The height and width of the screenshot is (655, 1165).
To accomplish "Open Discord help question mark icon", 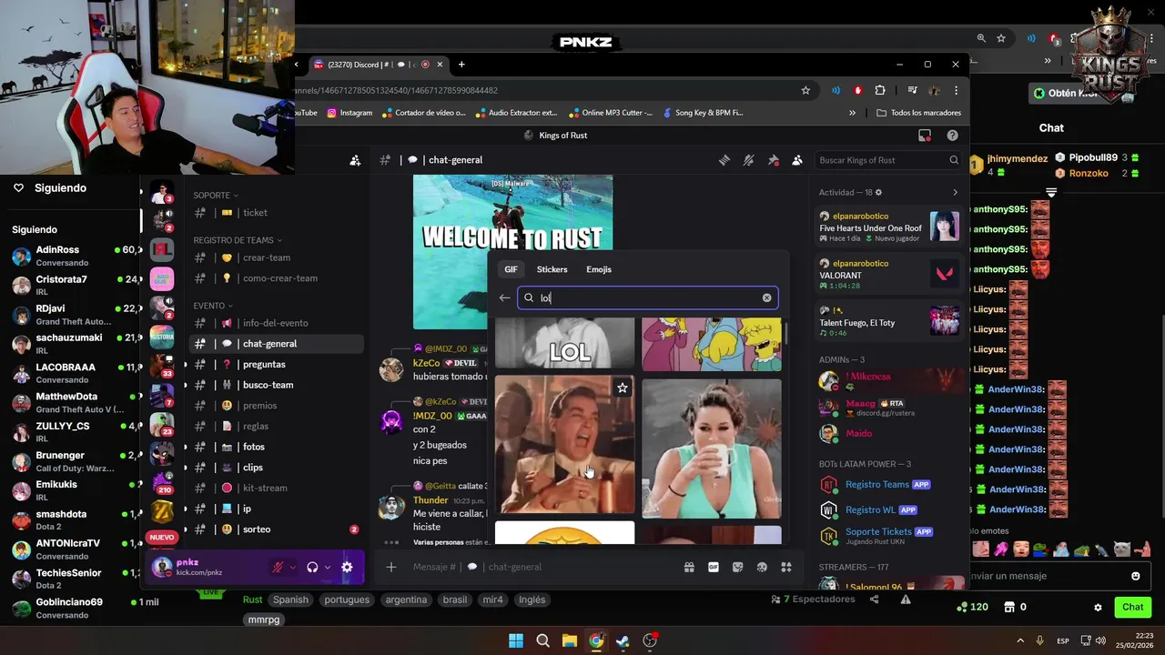I will (x=952, y=136).
